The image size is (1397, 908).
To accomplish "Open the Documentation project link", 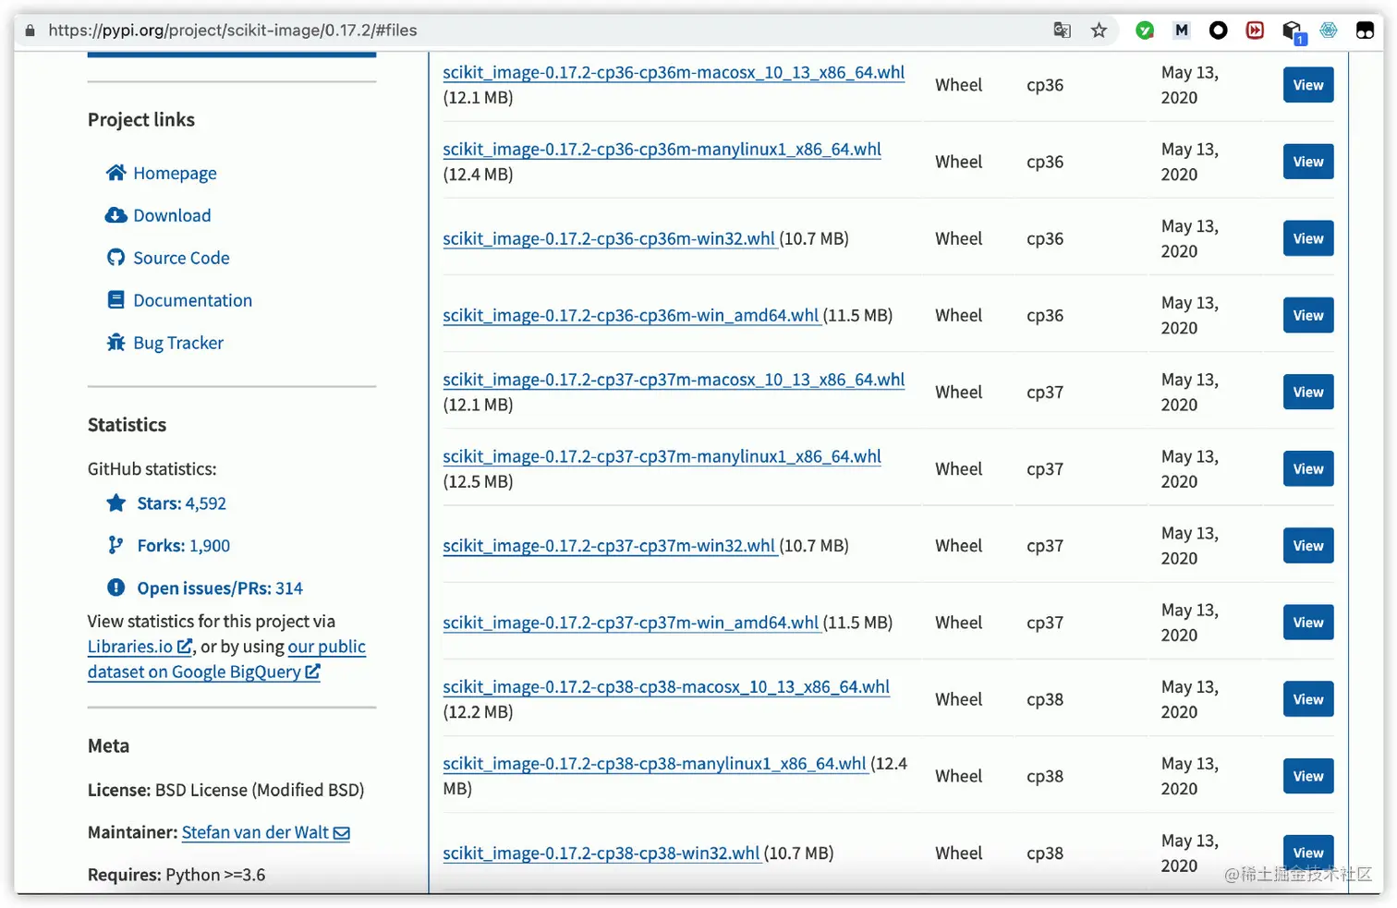I will tap(192, 300).
